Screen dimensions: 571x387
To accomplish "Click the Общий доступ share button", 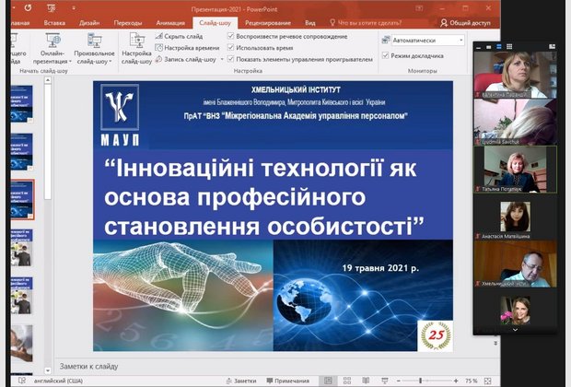I will [x=465, y=23].
